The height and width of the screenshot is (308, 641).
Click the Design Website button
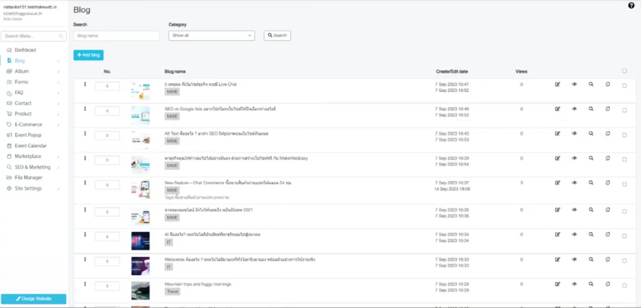pyautogui.click(x=33, y=298)
